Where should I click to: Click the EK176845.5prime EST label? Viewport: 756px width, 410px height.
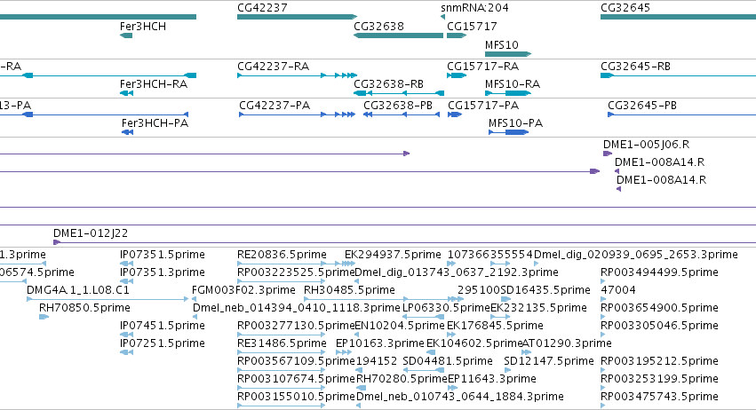click(495, 326)
